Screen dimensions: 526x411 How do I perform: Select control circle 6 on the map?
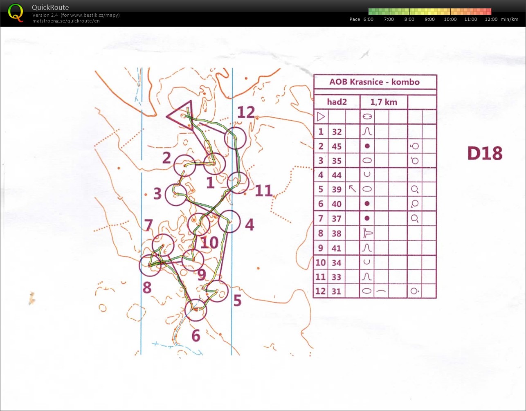coord(196,310)
